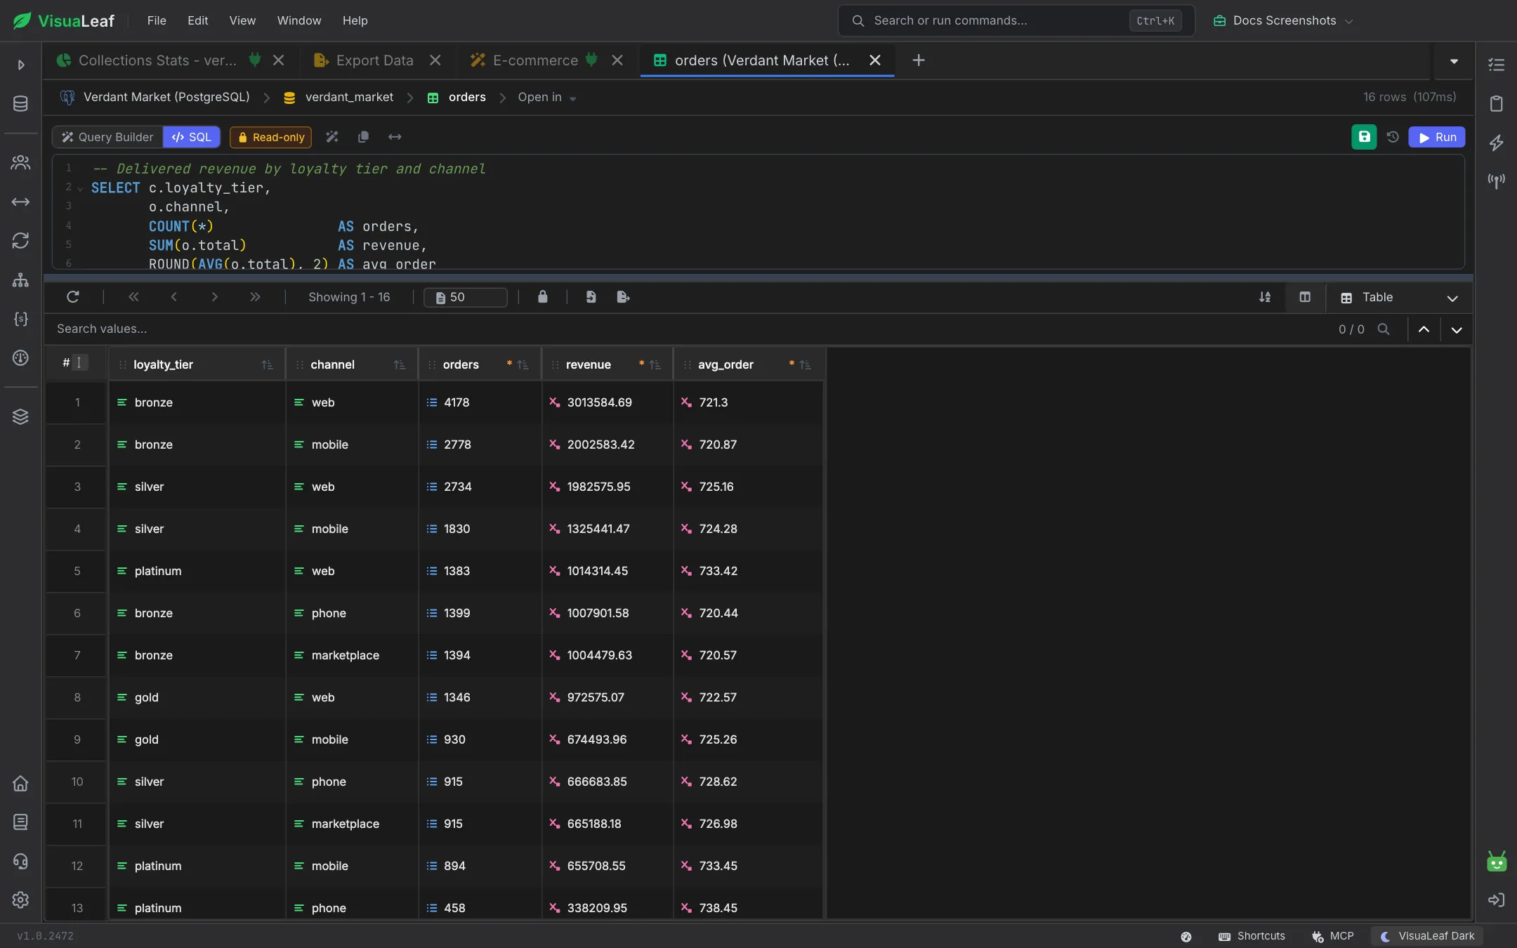The width and height of the screenshot is (1517, 948).
Task: Refresh the results grid
Action: 72,297
